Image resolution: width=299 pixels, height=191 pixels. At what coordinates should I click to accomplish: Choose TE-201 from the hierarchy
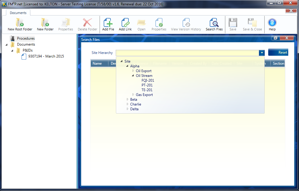coord(147,90)
